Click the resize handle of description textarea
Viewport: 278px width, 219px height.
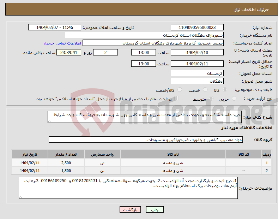point(49,121)
